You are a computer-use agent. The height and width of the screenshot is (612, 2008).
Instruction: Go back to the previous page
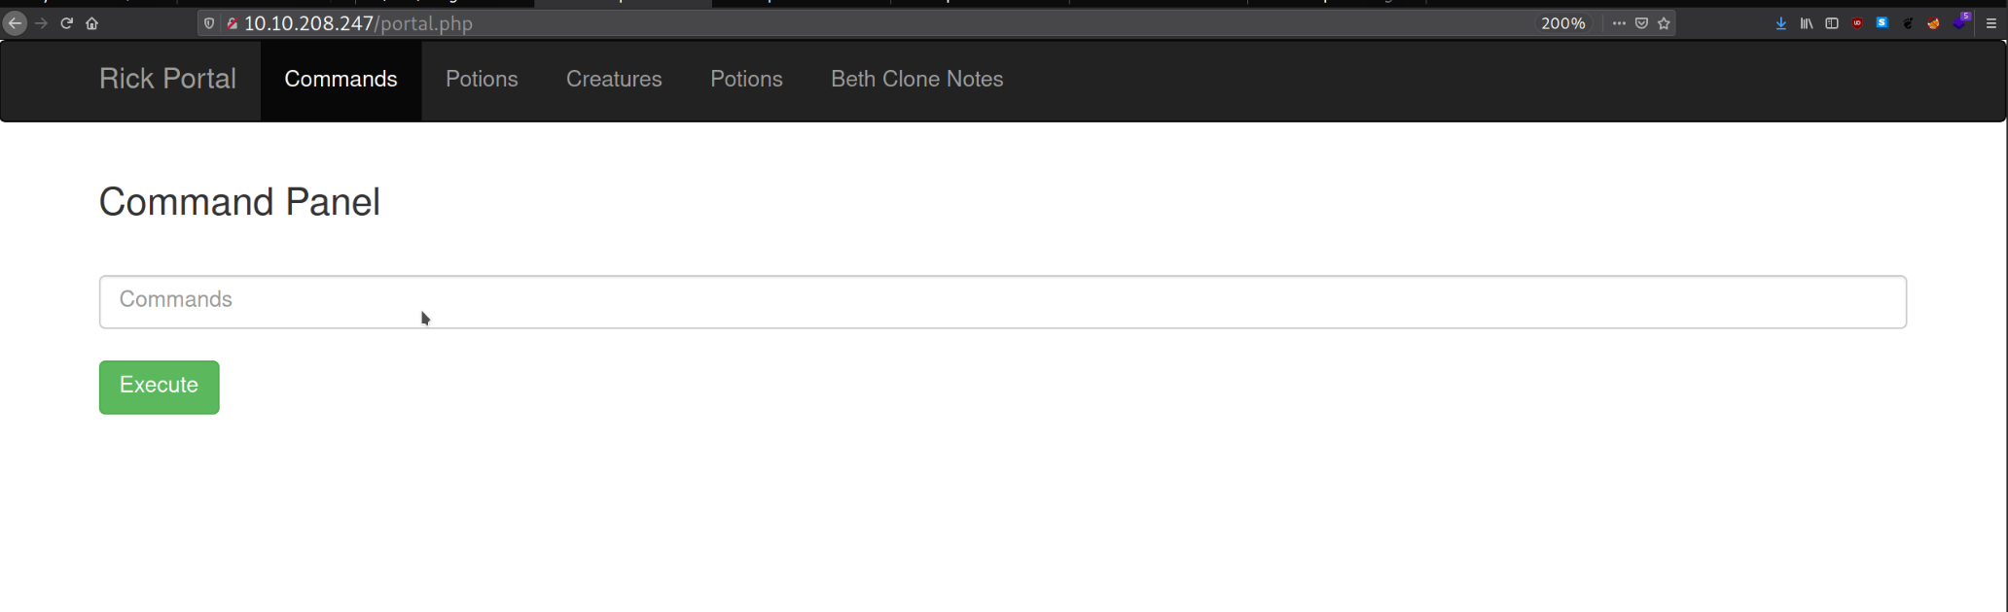[x=15, y=23]
